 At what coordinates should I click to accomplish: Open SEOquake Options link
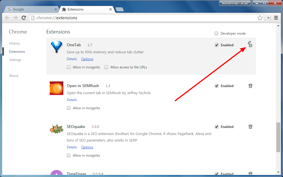87,147
